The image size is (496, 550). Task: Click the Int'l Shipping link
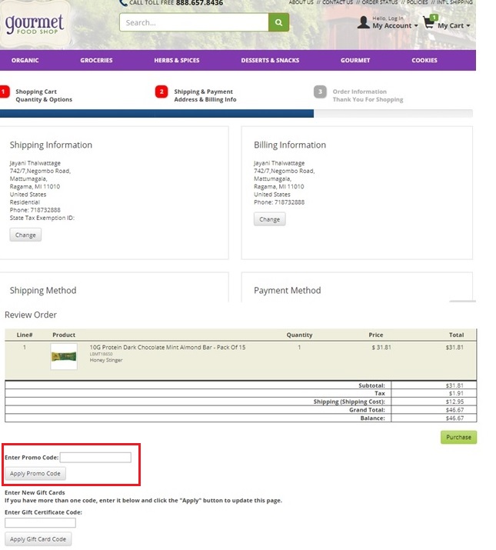tap(454, 2)
